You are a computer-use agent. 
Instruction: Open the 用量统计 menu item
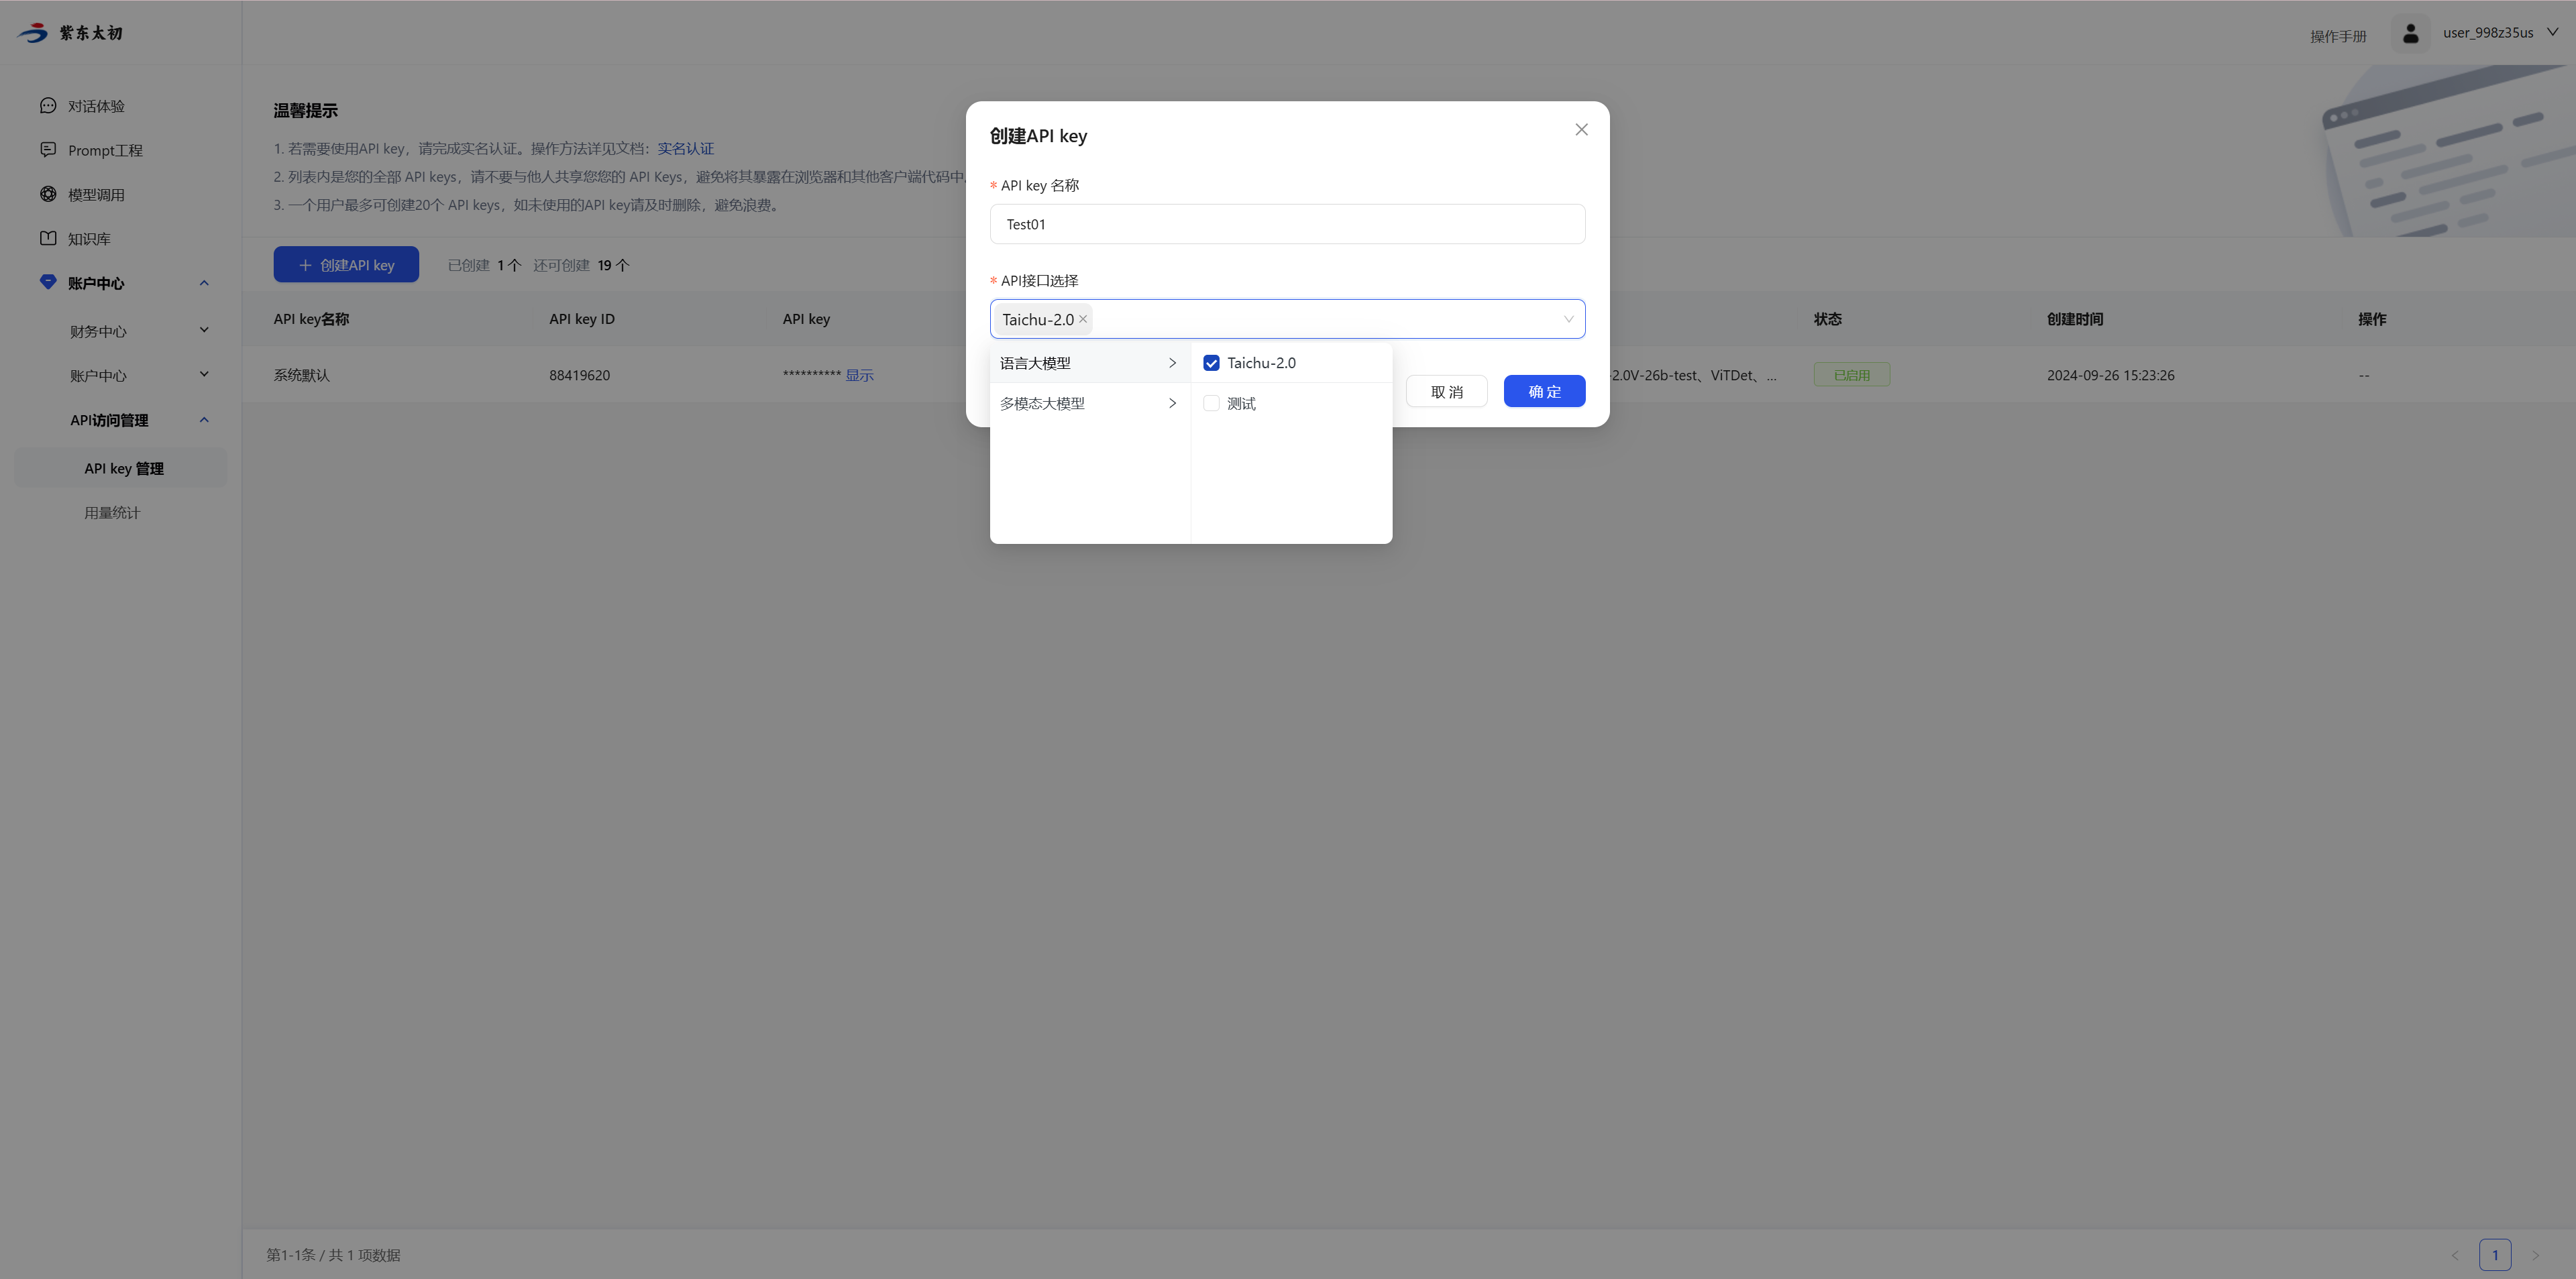coord(112,513)
